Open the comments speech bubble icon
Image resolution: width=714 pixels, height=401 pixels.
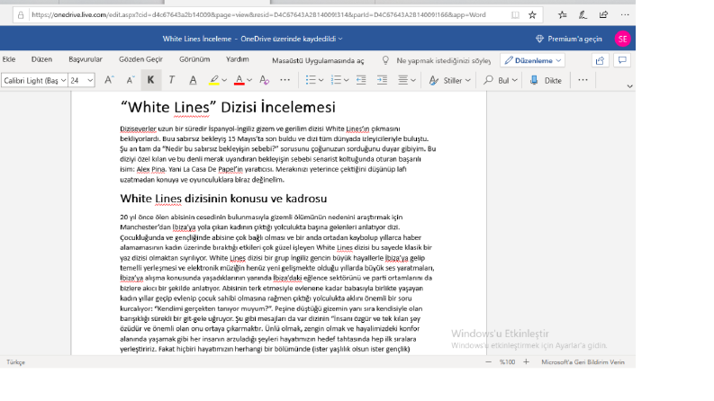[622, 60]
